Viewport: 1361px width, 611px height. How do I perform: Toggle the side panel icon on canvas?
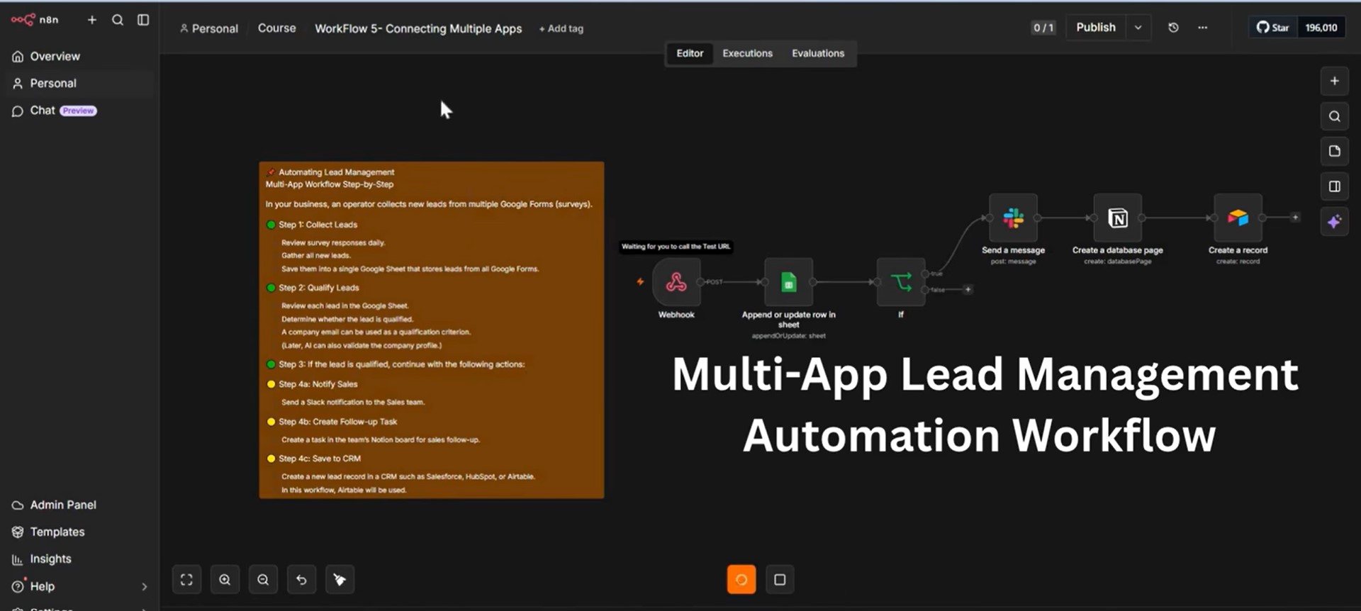coord(1334,186)
